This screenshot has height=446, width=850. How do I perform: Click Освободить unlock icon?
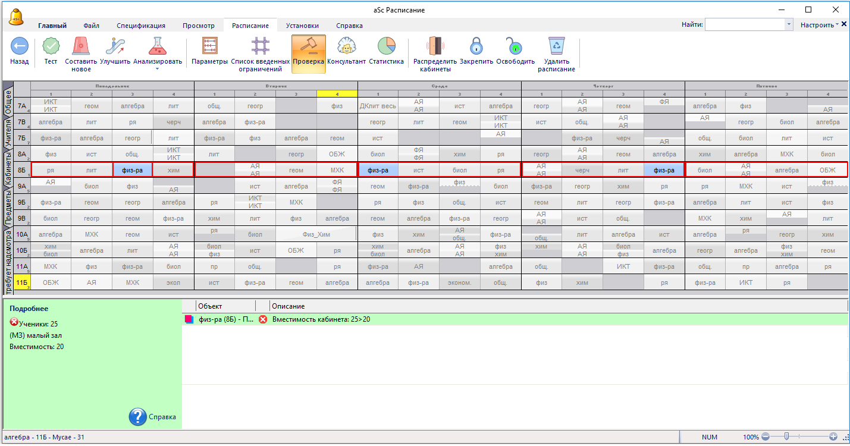click(515, 46)
